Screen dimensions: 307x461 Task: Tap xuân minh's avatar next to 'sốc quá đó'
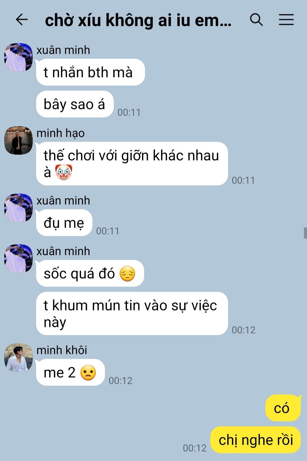tap(18, 258)
